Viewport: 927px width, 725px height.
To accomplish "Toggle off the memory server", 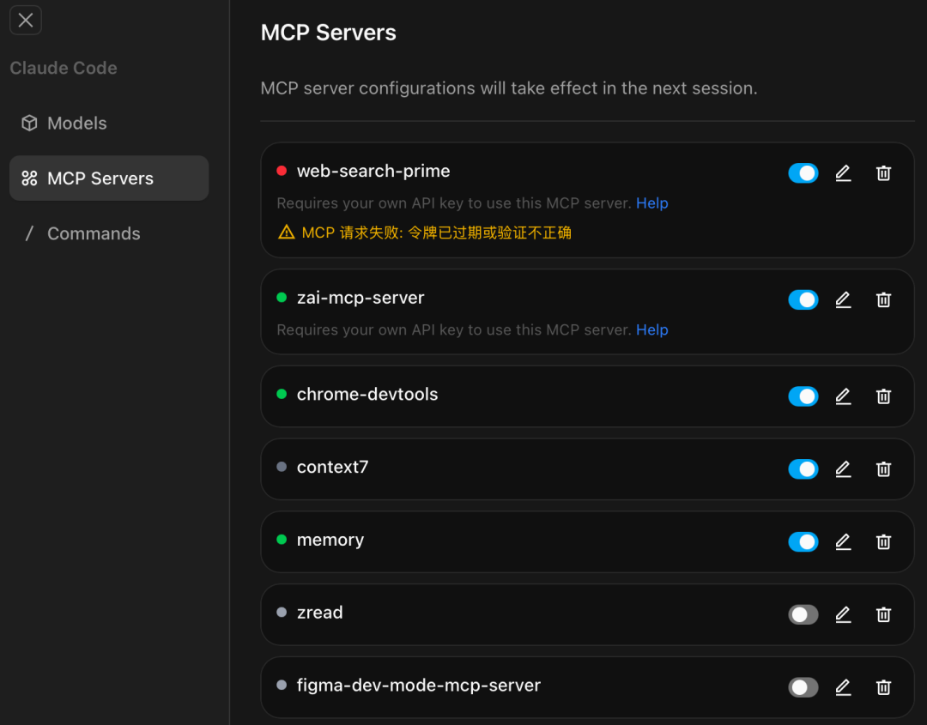I will coord(803,541).
